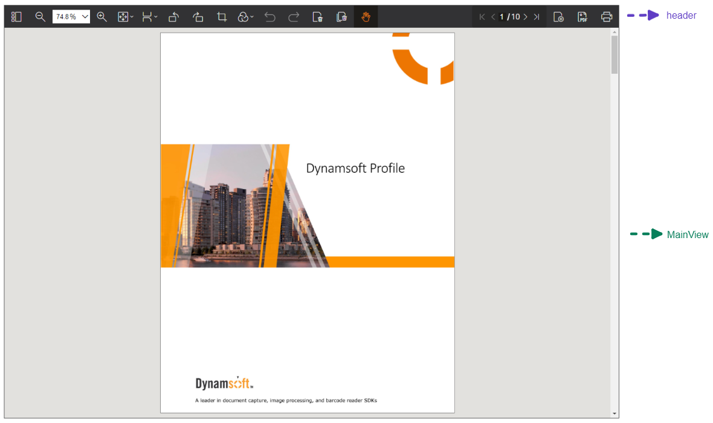Print the document
The width and height of the screenshot is (713, 423).
click(607, 17)
